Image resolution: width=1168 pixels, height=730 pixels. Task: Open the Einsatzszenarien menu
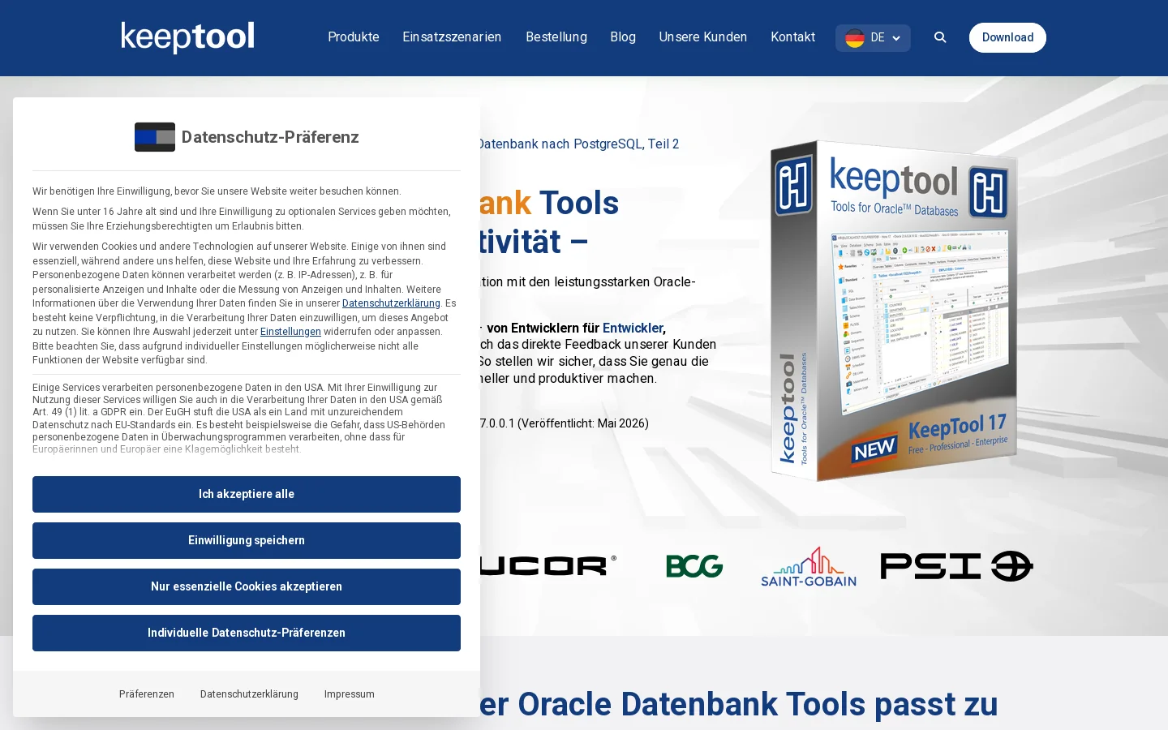click(452, 37)
